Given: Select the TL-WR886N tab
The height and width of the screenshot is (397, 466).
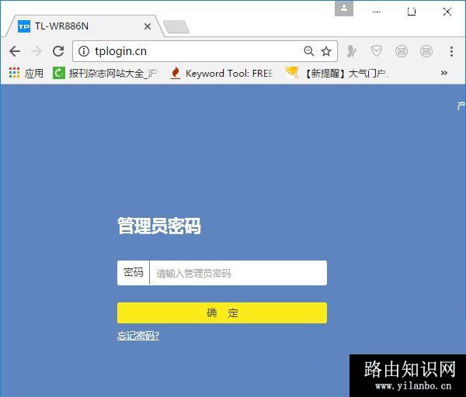Looking at the screenshot, I should click(83, 26).
